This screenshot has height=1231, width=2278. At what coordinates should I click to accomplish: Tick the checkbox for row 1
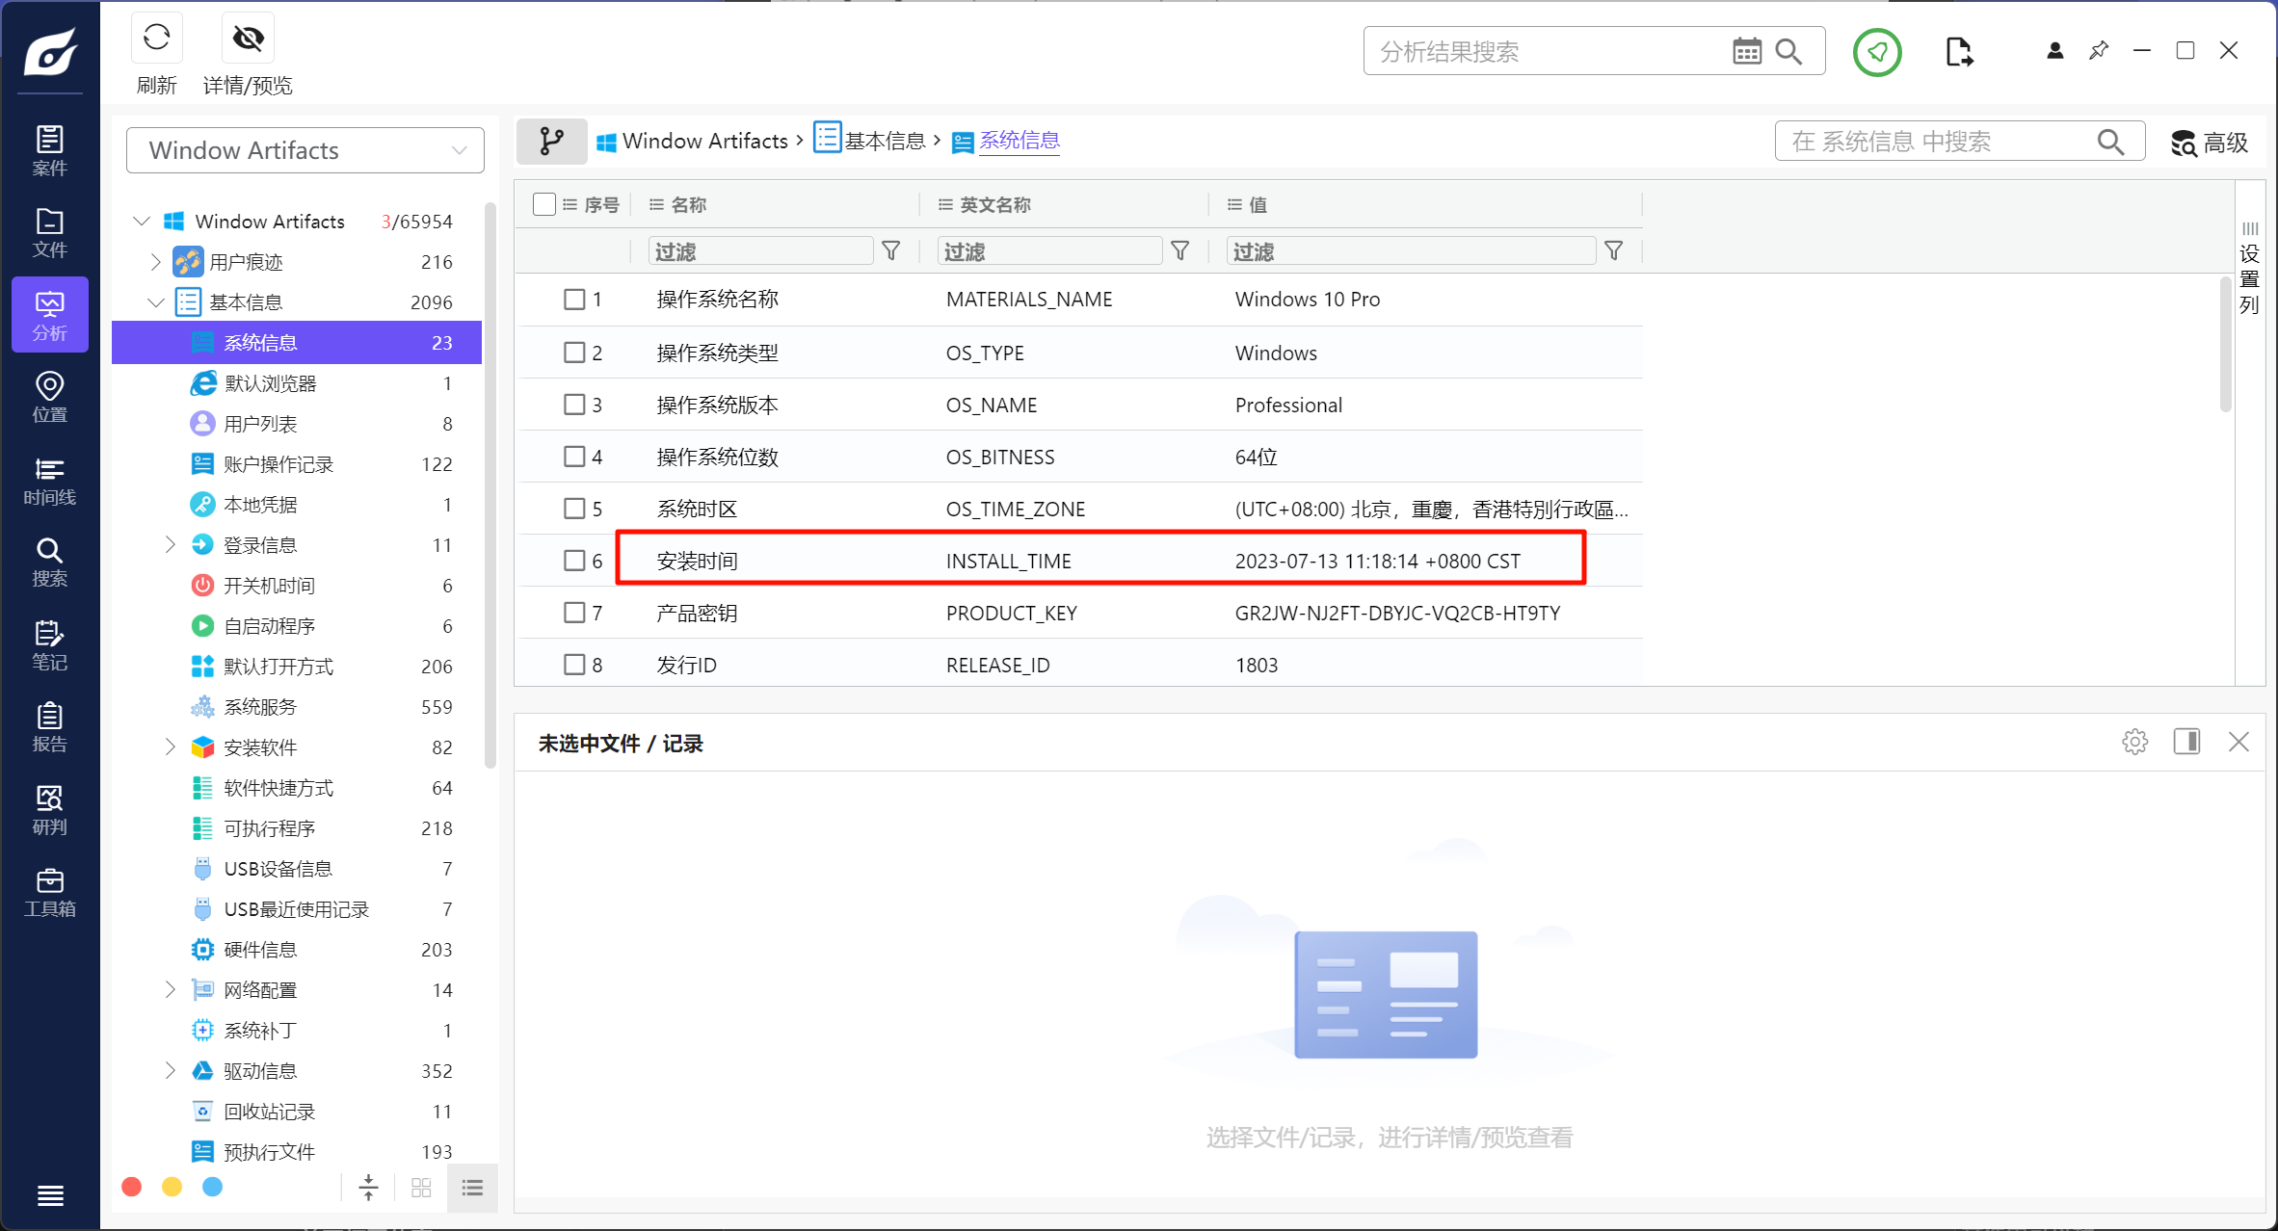[x=574, y=300]
